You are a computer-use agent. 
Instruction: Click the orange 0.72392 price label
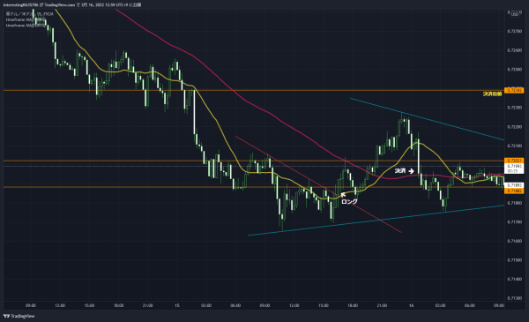tap(514, 91)
